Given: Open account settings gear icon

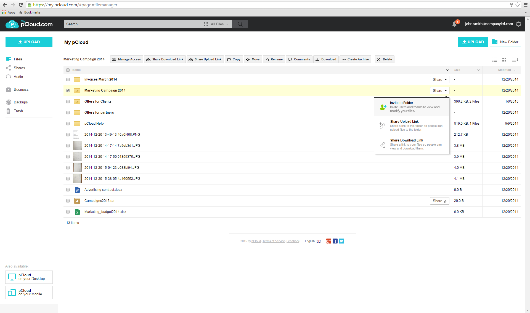Looking at the screenshot, I should tap(519, 24).
